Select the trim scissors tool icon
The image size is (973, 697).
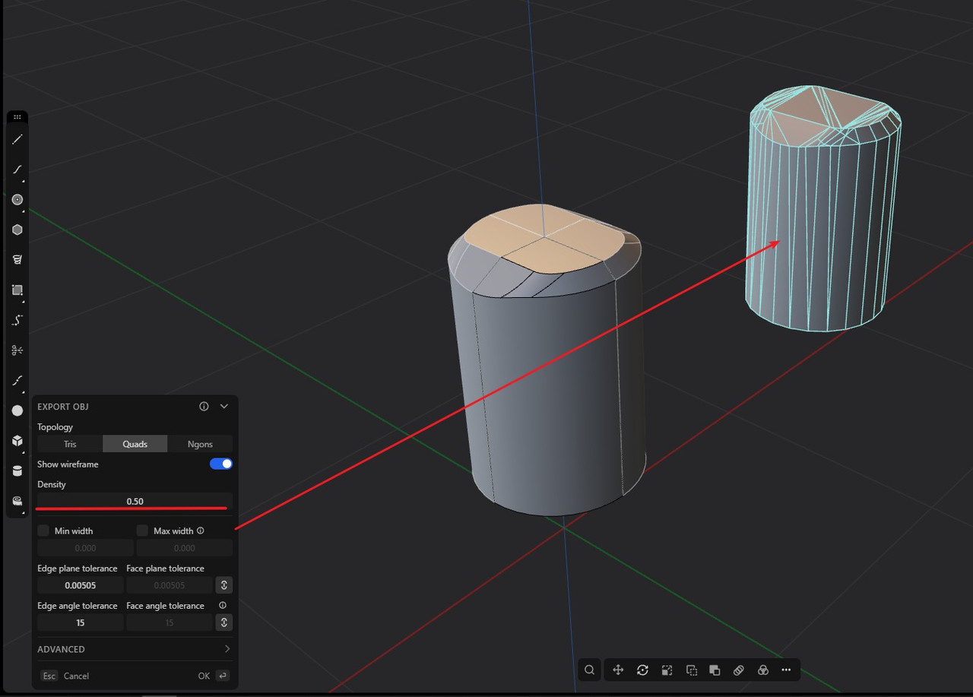pos(17,350)
